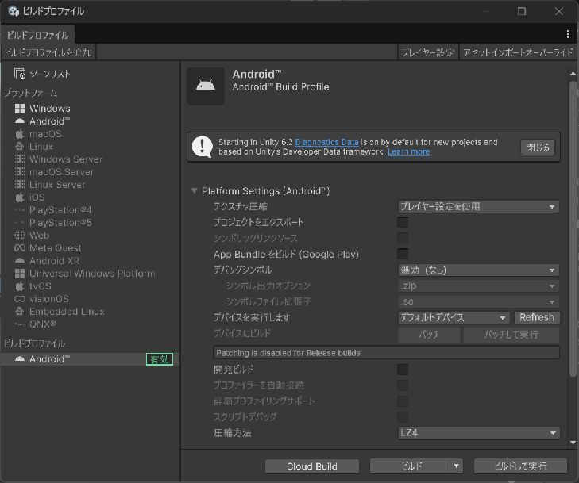Click the PlayStation 4 icon

20,210
